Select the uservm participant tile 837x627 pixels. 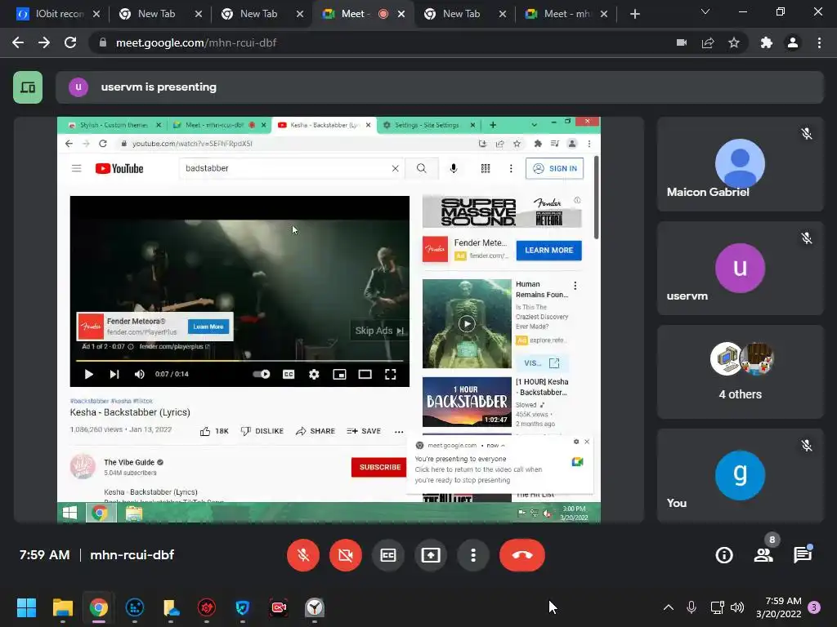(740, 268)
